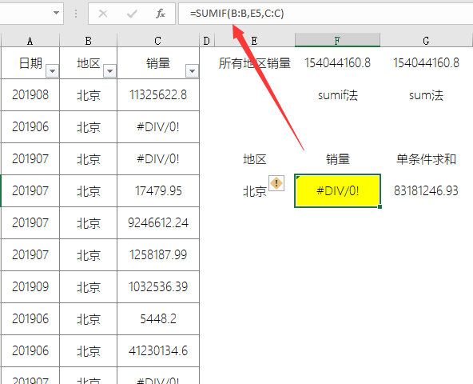This screenshot has height=384, width=473.
Task: Select the 销量 header cell in column F
Action: (337, 159)
